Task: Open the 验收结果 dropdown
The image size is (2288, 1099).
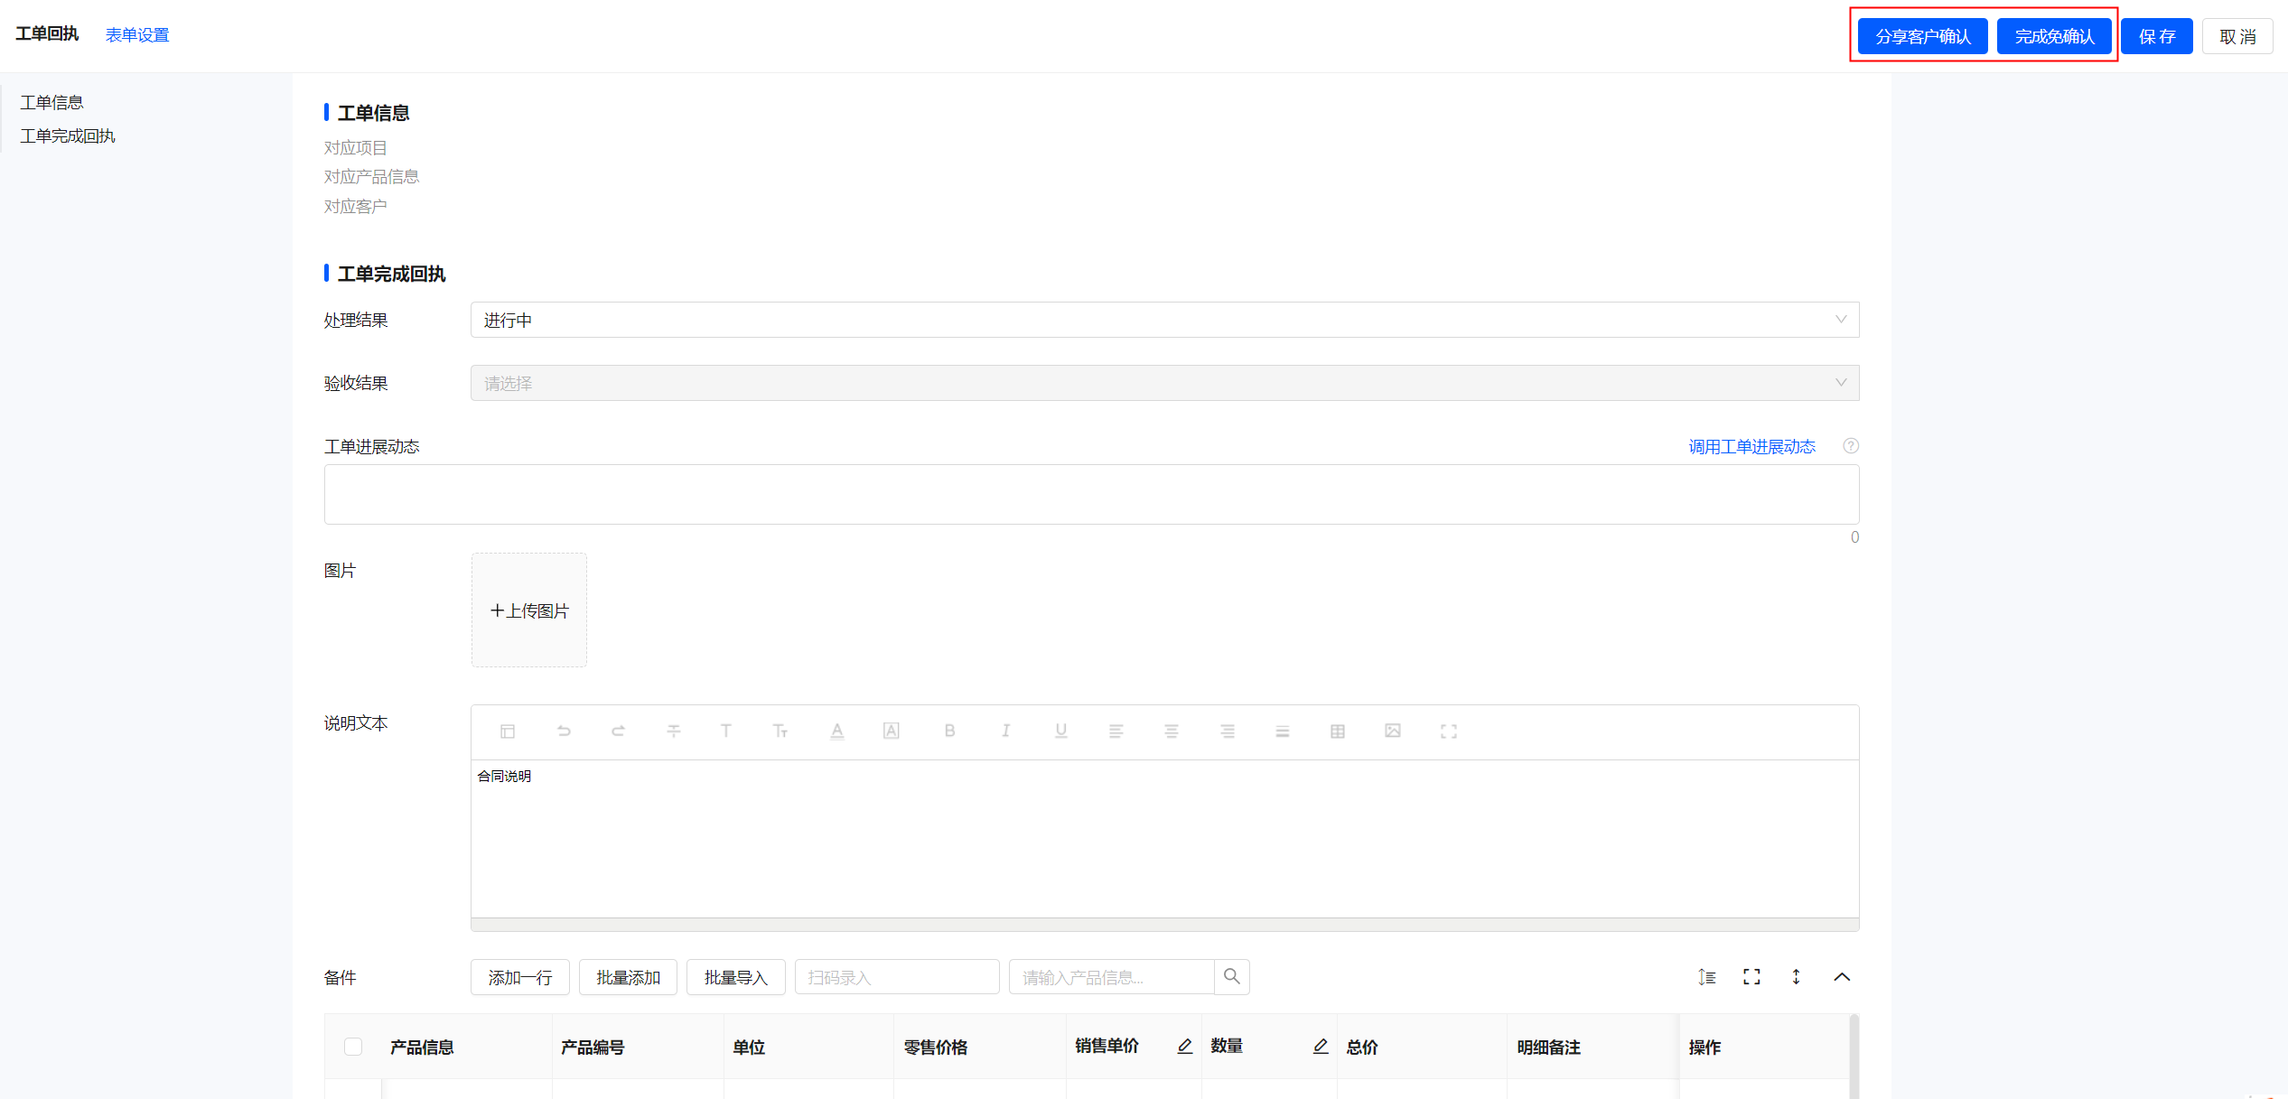Action: [x=1164, y=383]
